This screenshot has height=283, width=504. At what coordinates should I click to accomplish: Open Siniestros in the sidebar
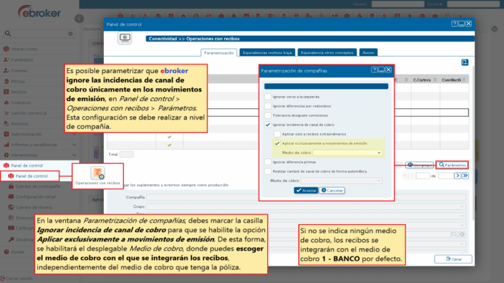[x=21, y=103]
